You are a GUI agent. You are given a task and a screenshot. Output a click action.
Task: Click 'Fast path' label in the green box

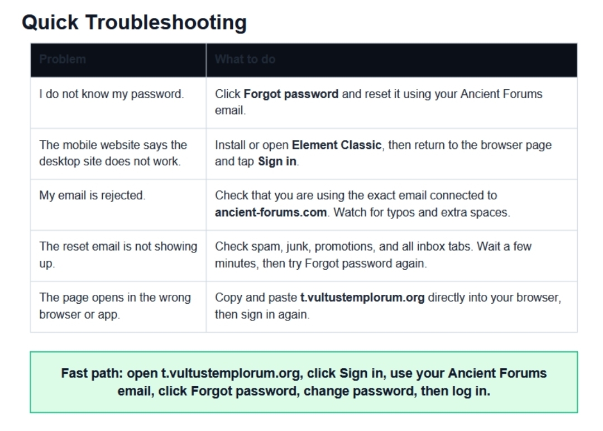92,373
